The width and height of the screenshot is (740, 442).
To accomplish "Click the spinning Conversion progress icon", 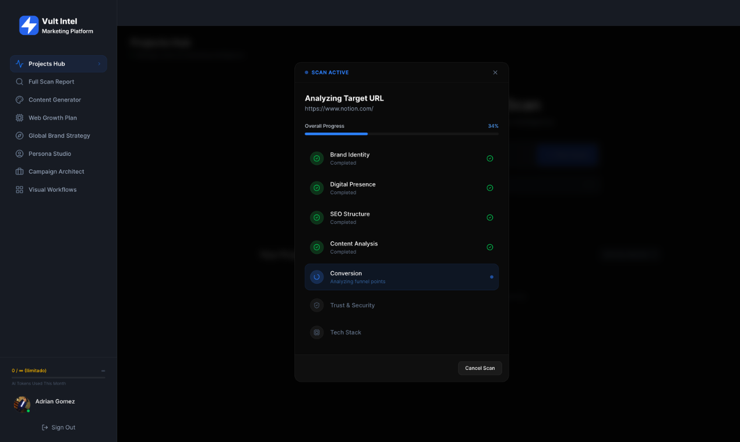I will (316, 277).
